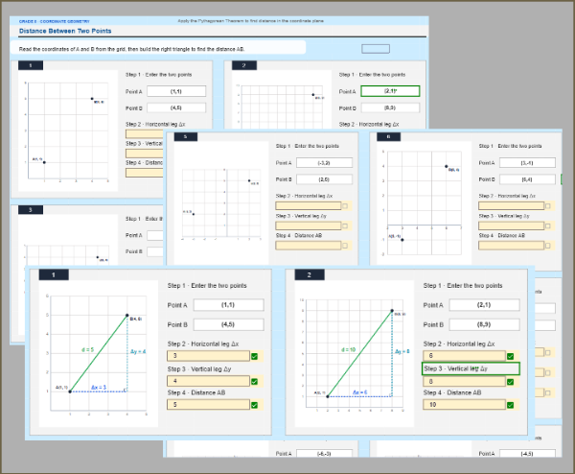Click Point A field of problem 3, back worksheet
This screenshot has height=474, width=575.
(x=155, y=235)
